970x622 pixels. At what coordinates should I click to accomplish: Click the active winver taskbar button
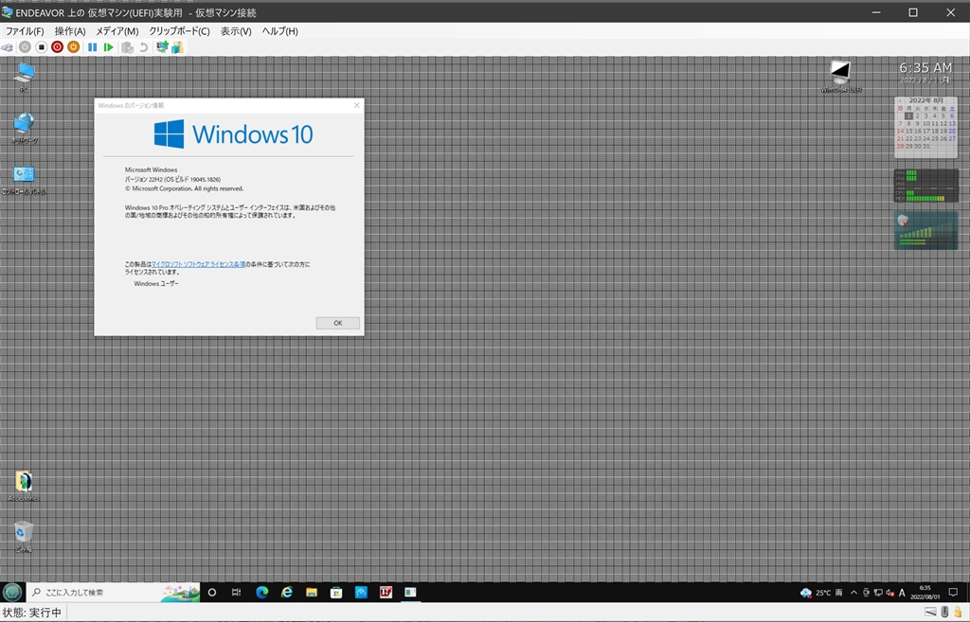(x=411, y=593)
